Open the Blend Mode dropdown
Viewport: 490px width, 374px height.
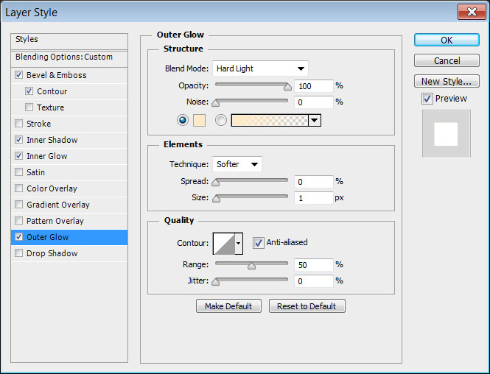click(x=260, y=68)
